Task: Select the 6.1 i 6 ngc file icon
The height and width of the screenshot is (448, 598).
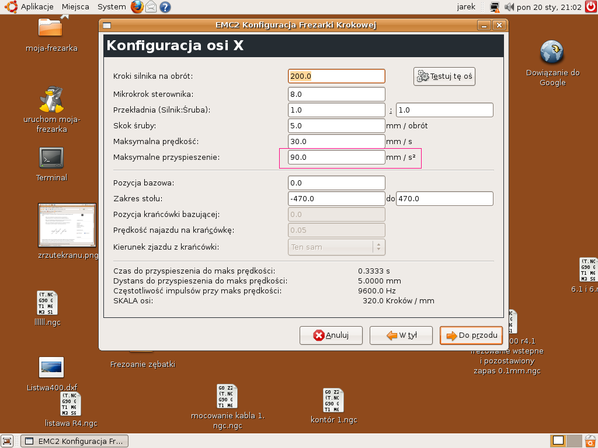Action: point(589,269)
